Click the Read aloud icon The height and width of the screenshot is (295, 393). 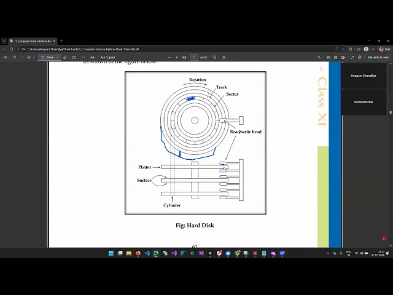(x=84, y=57)
